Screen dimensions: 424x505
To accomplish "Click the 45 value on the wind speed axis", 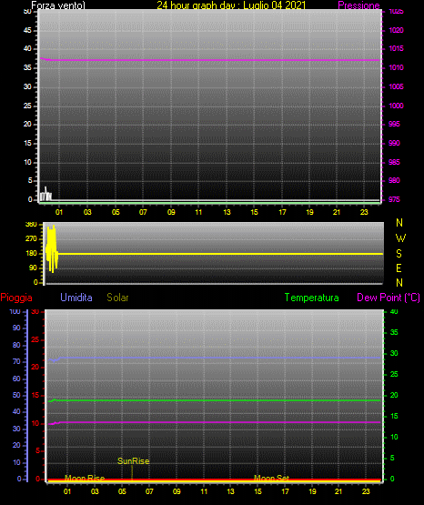I will pos(27,30).
